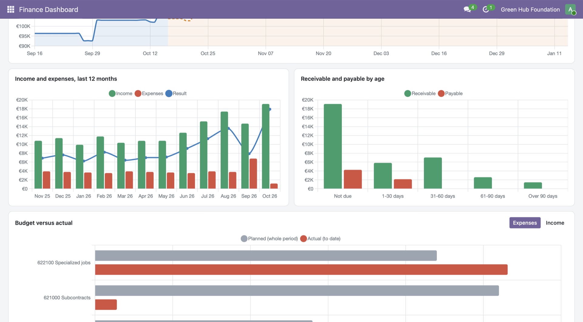Image resolution: width=583 pixels, height=322 pixels.
Task: Click the Jan 11 axis label
Action: (x=554, y=53)
